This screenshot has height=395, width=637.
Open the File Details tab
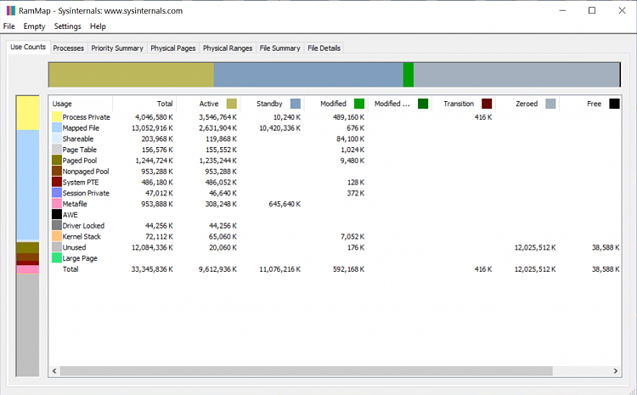click(x=324, y=48)
